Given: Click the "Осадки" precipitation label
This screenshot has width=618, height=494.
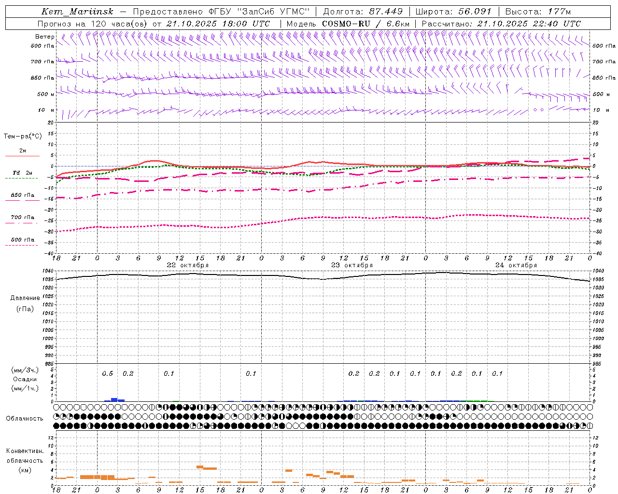Looking at the screenshot, I should pyautogui.click(x=25, y=379).
